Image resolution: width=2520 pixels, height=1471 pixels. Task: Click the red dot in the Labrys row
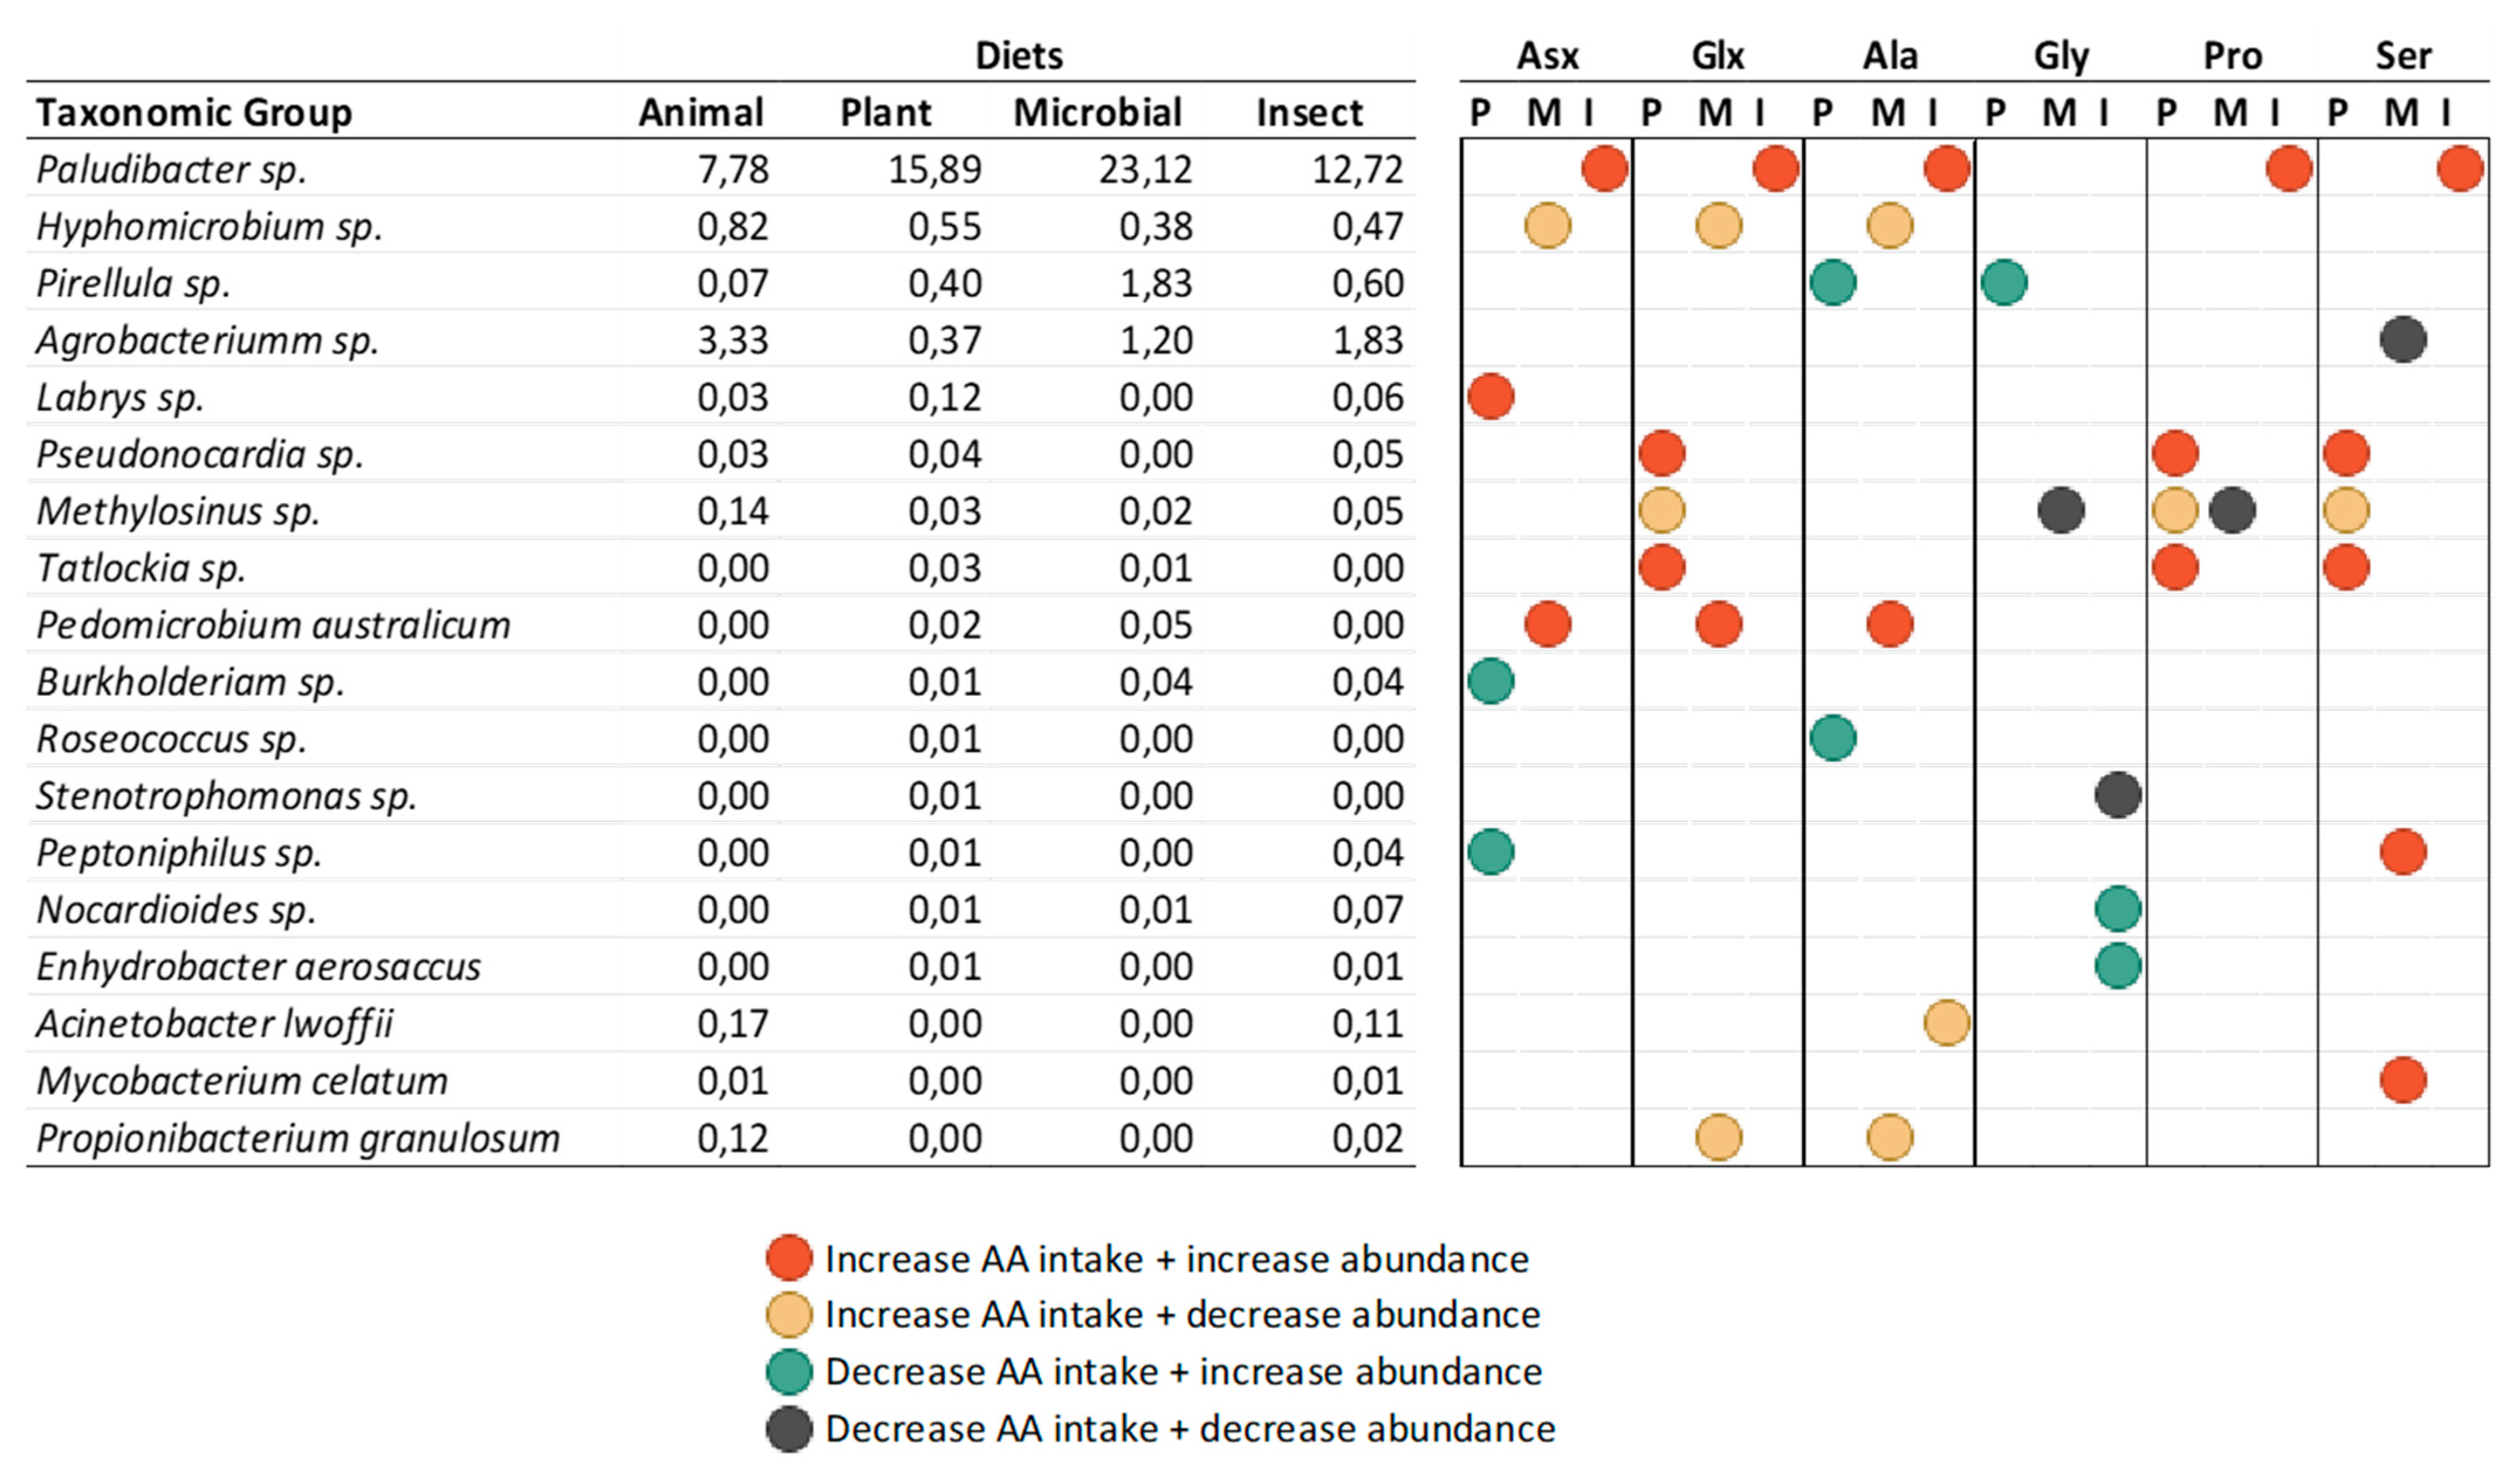point(1490,396)
